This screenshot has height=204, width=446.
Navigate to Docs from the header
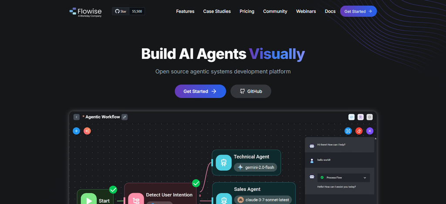click(x=330, y=11)
